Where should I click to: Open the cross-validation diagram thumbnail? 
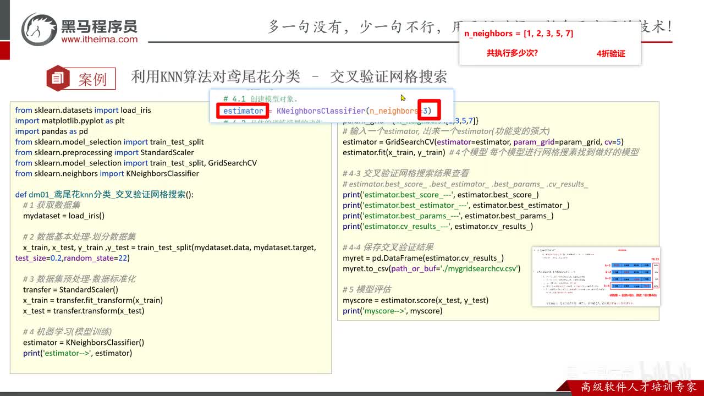click(596, 276)
